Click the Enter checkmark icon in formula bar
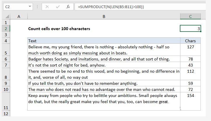 pos(58,7)
